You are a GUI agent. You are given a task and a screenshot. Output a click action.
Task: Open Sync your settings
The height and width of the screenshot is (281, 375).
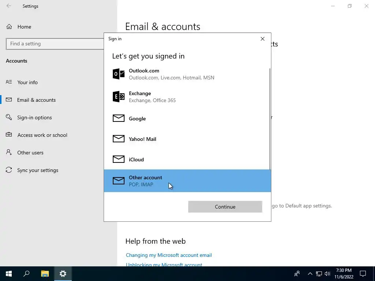(38, 170)
